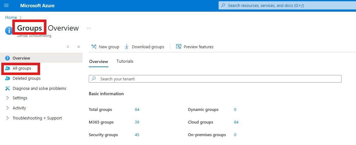Viewport: 356px width, 145px height.
Task: Click the Preview features icon
Action: coord(179,47)
